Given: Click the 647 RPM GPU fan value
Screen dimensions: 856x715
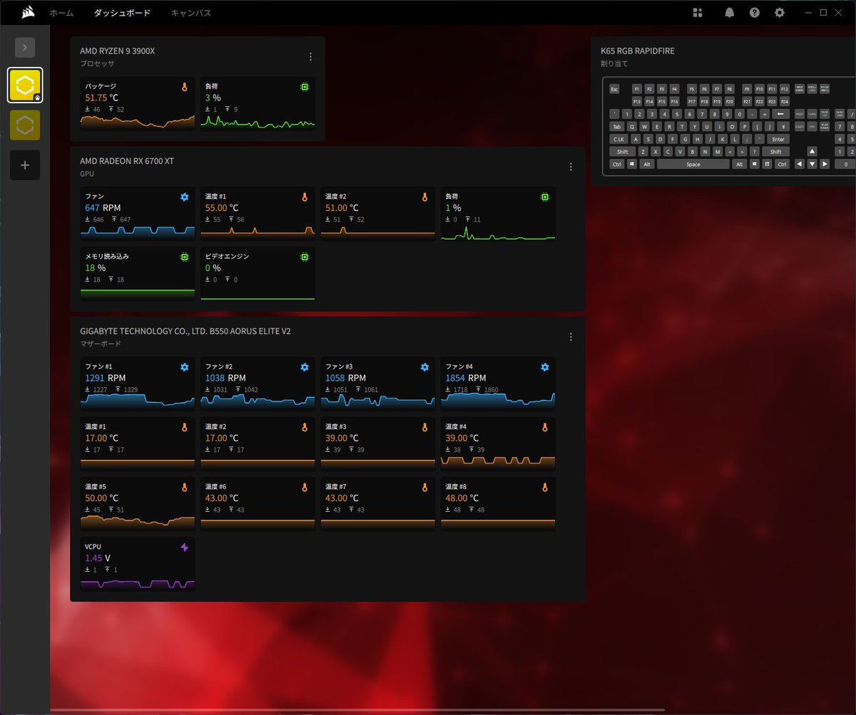Looking at the screenshot, I should [x=103, y=208].
